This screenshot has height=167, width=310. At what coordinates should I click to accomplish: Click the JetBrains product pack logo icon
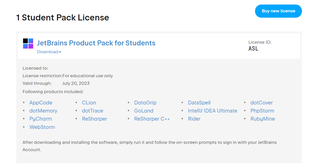28,43
